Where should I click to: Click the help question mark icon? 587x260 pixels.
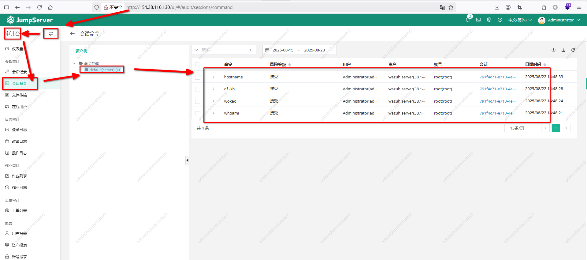click(x=500, y=20)
